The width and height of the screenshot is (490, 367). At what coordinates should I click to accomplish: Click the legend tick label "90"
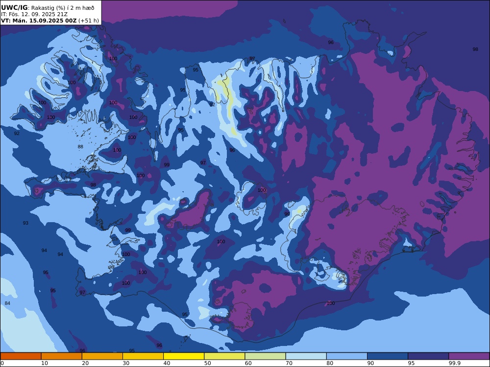[370, 363]
